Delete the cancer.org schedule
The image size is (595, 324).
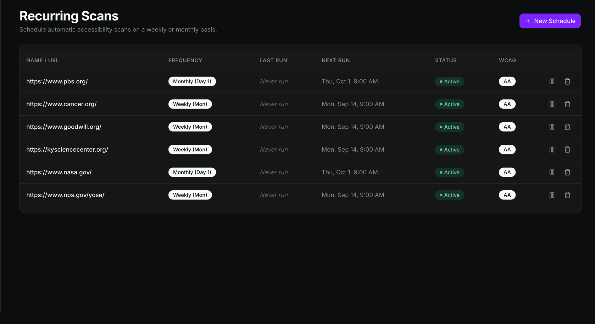pyautogui.click(x=567, y=104)
